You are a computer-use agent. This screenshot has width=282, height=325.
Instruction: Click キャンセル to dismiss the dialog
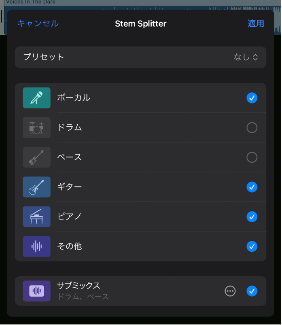38,23
